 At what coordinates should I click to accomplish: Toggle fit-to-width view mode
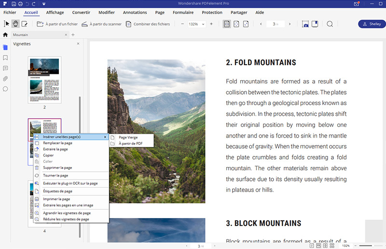point(226,24)
